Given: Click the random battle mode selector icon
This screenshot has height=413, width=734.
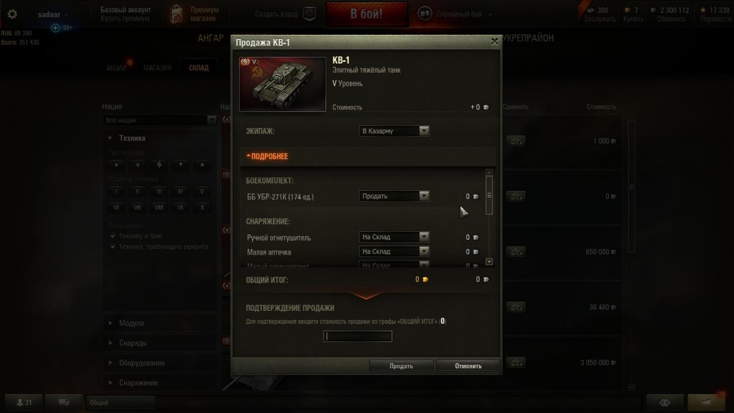Looking at the screenshot, I should click(424, 14).
